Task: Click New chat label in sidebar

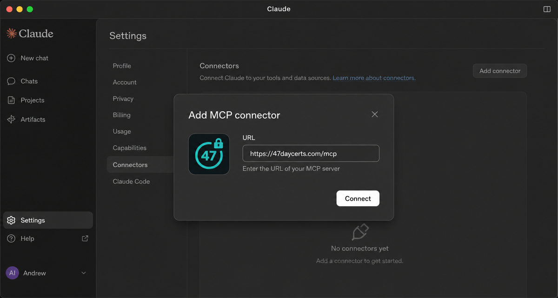Action: 34,58
